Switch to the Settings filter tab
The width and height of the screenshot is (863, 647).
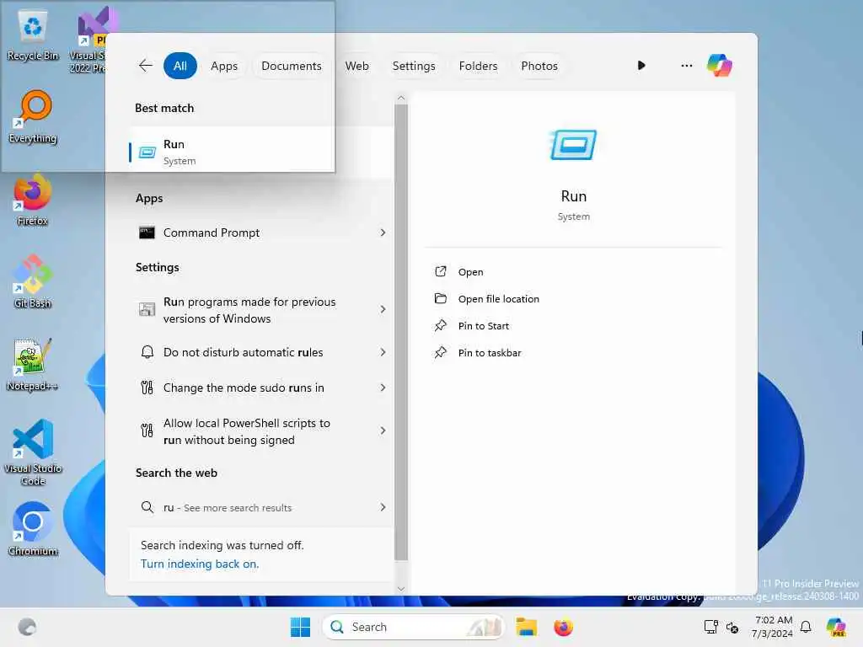pos(413,66)
